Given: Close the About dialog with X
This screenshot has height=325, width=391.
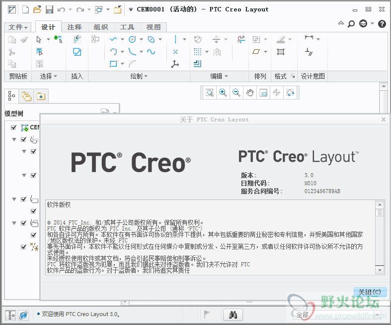Looking at the screenshot, I should (384, 119).
